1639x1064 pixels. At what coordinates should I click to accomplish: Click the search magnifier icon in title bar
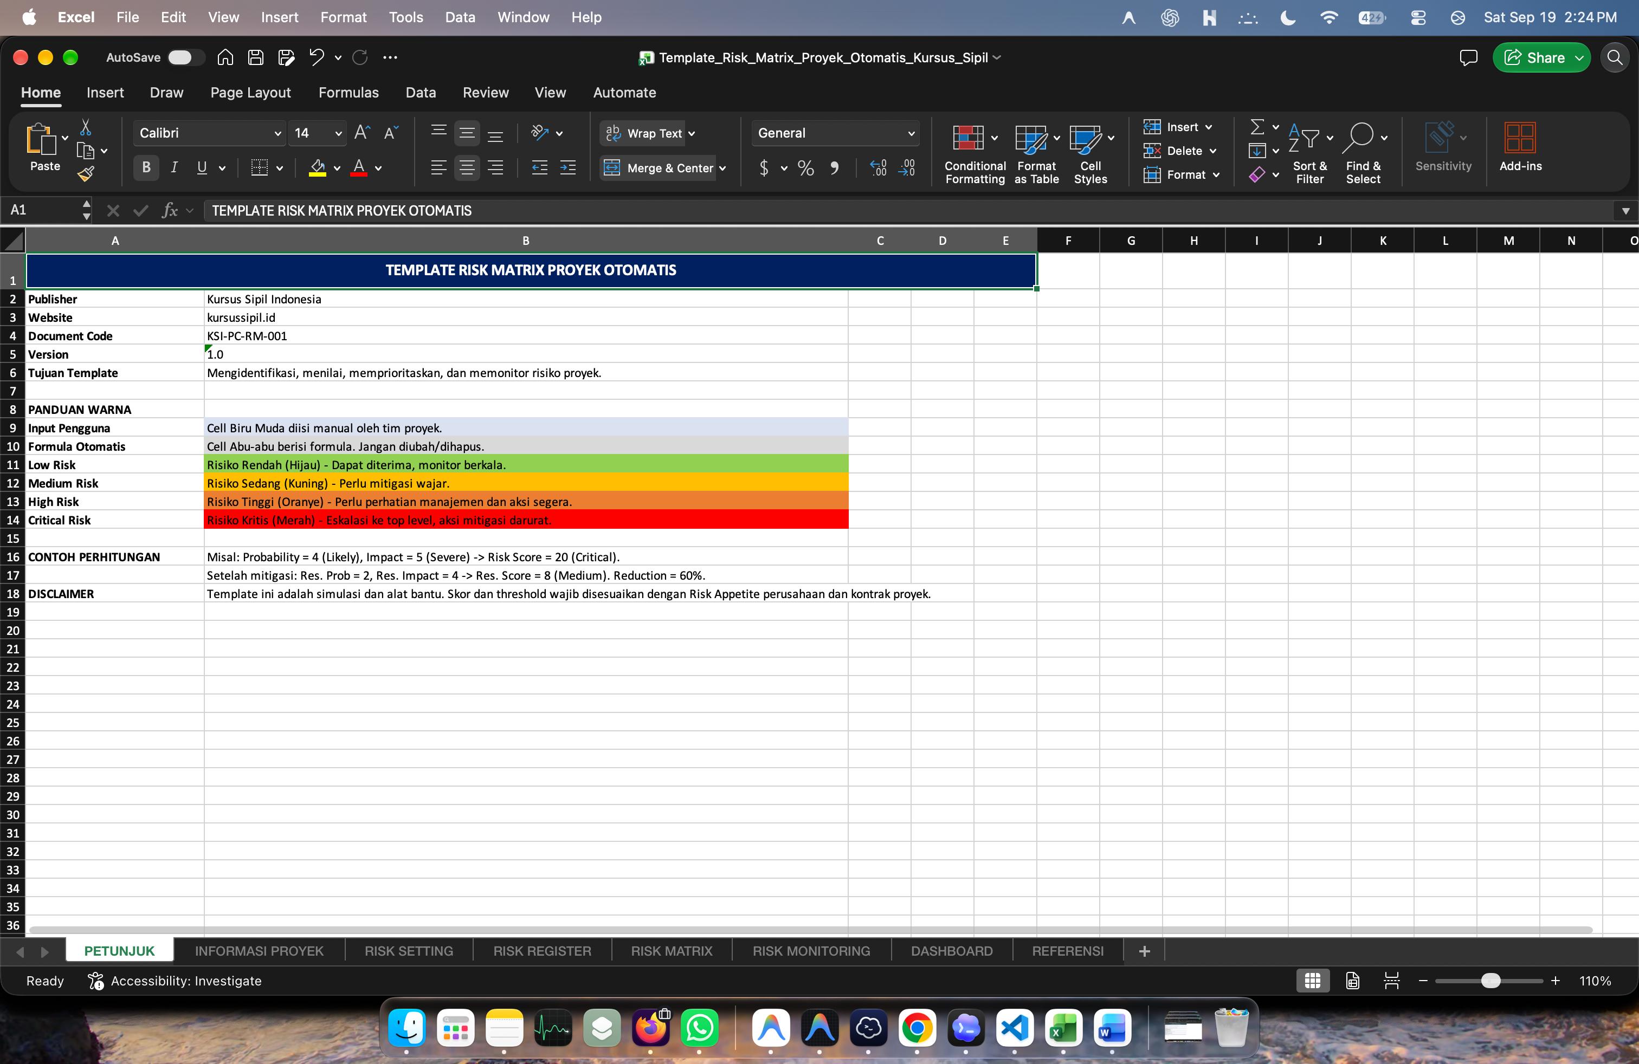click(1615, 58)
